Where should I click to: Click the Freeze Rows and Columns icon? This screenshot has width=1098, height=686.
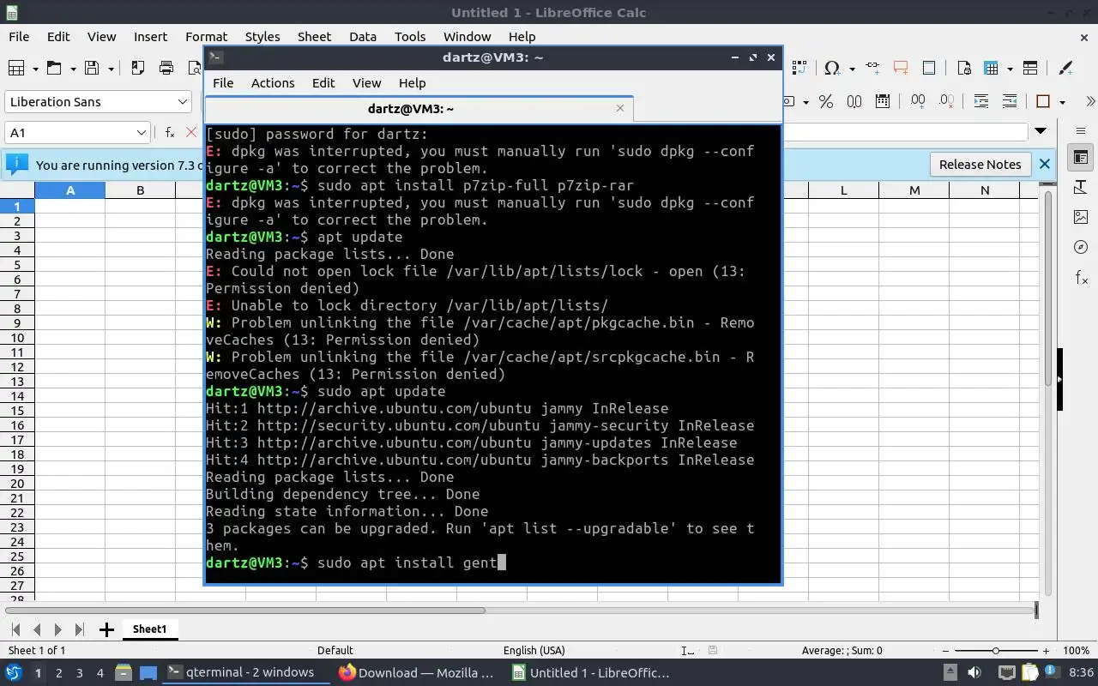(992, 69)
